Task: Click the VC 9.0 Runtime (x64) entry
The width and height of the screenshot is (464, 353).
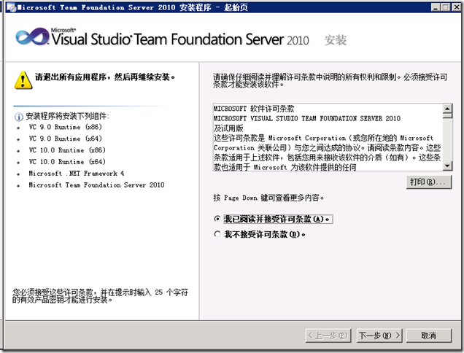Action: 65,139
